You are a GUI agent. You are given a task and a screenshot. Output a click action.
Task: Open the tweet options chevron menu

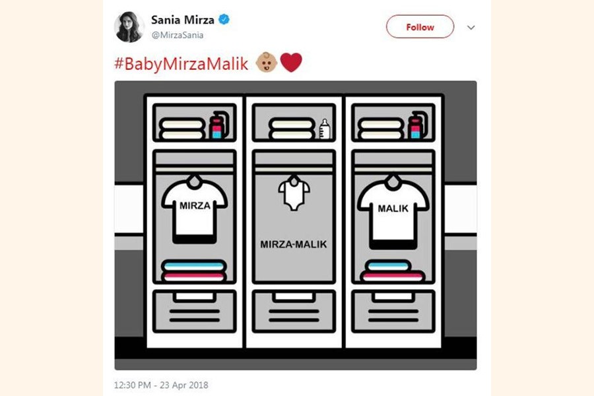tap(471, 27)
